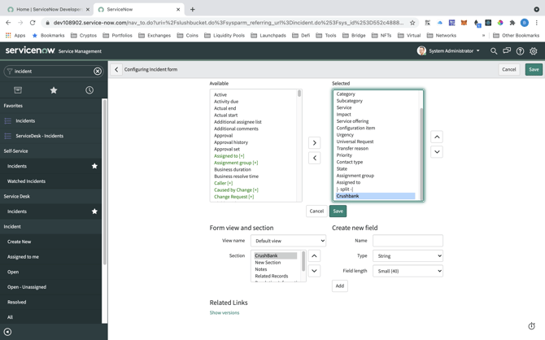The width and height of the screenshot is (545, 340).
Task: Open the global search magnifier icon
Action: (493, 51)
